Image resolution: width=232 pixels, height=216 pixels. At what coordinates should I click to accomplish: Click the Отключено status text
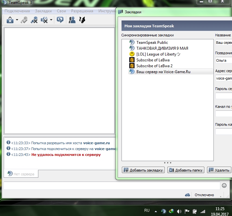[204, 195]
